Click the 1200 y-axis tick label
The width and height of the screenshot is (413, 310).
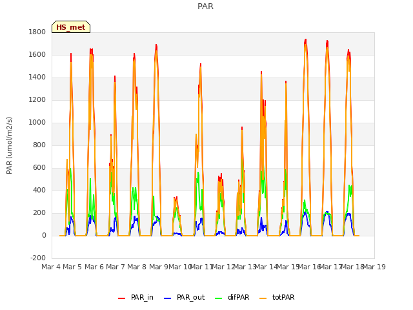37,100
